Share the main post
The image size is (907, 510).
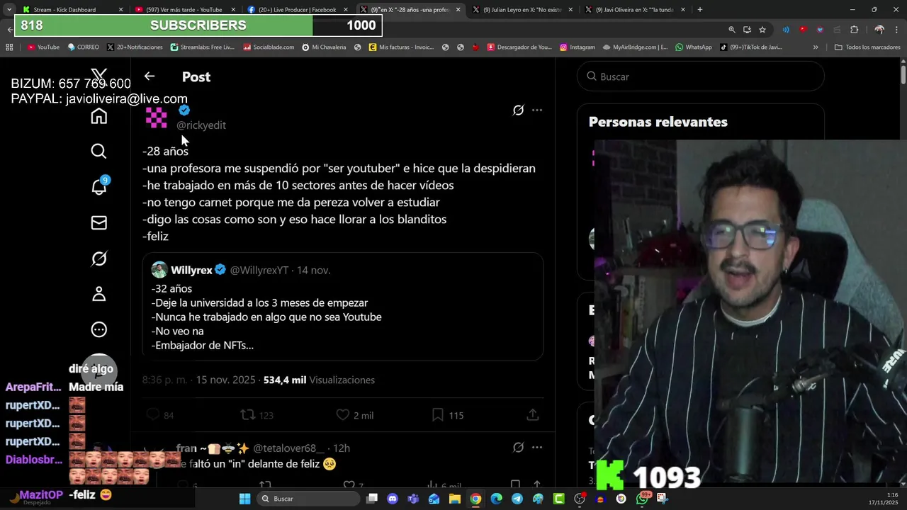pyautogui.click(x=533, y=415)
